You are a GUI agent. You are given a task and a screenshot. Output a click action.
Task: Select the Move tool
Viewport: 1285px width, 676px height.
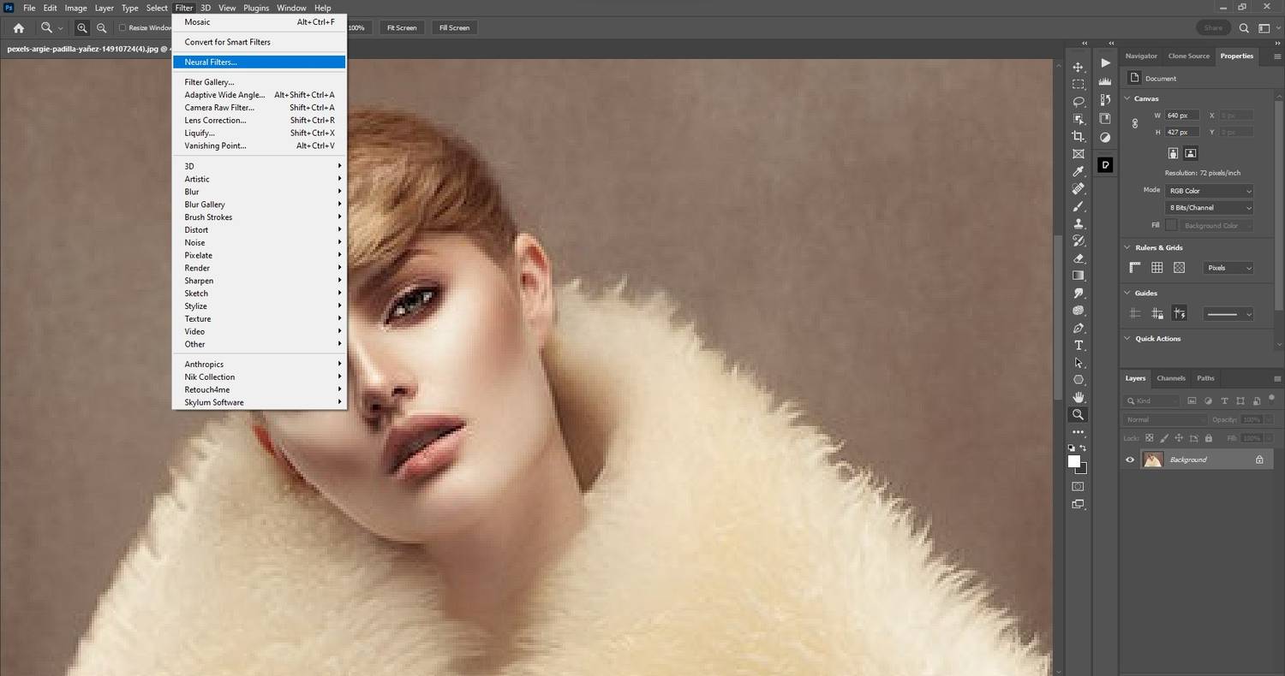pyautogui.click(x=1079, y=67)
